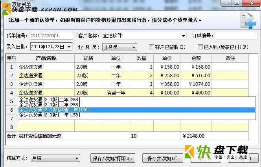Click the first ¥158.00 unit price cell
Viewport: 261px width, 167px height.
click(167, 67)
